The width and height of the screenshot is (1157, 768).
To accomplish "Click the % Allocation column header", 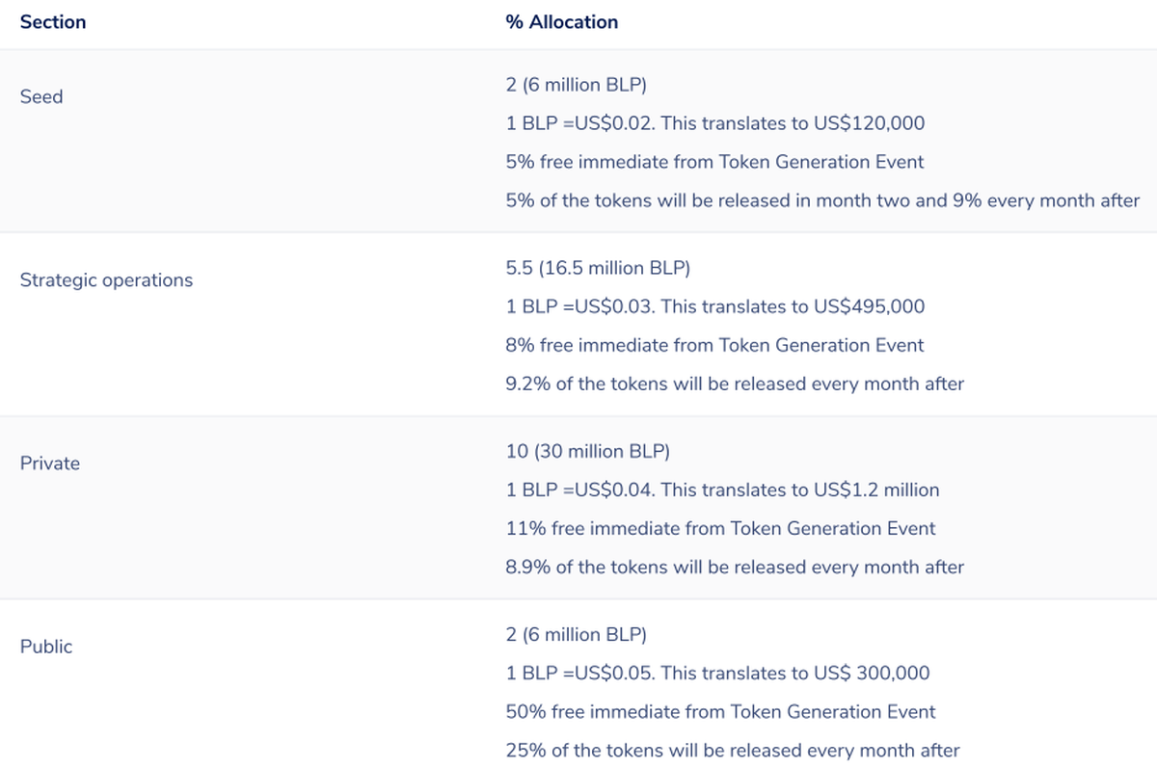I will click(x=561, y=21).
